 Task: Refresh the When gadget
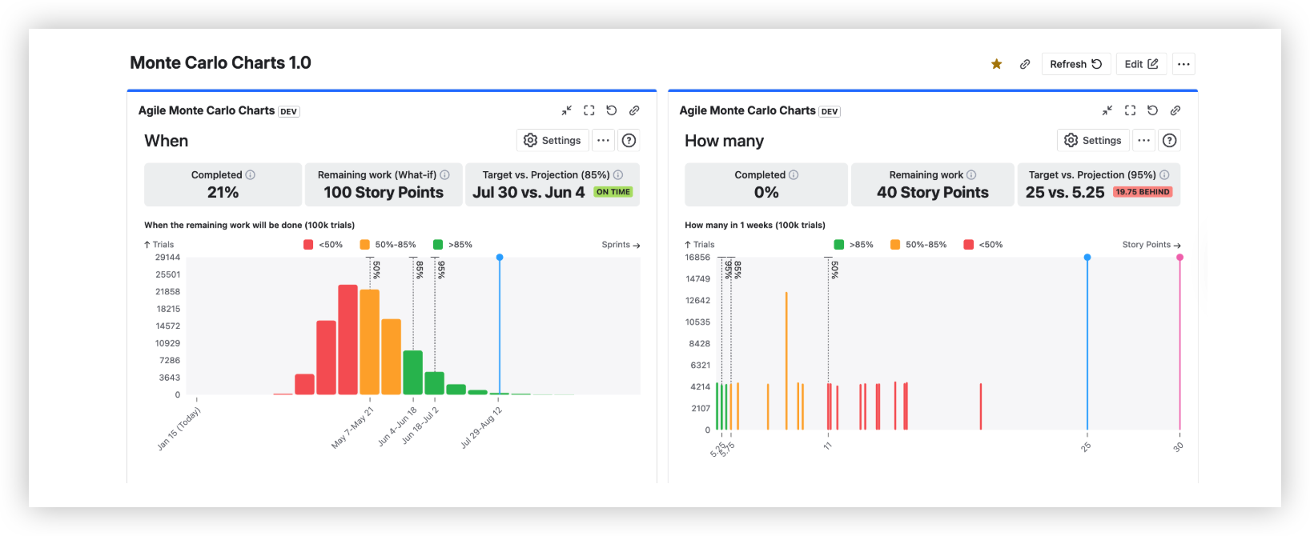coord(612,110)
